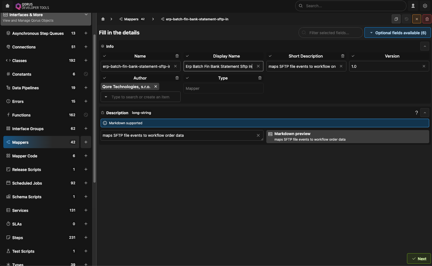Clear the Version field value
Viewport: 432px width, 266px height.
[x=424, y=66]
